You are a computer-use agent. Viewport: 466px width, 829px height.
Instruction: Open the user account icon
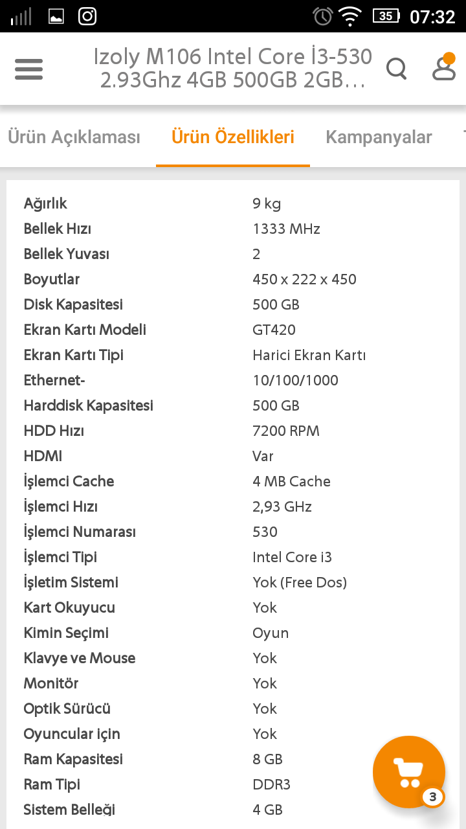tap(444, 67)
